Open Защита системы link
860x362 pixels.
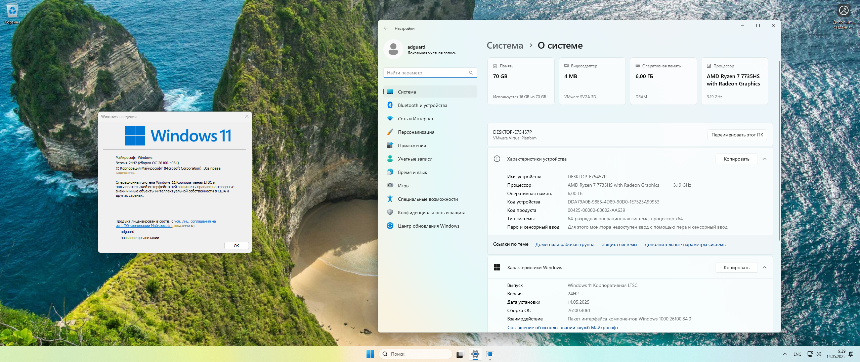[x=619, y=244]
